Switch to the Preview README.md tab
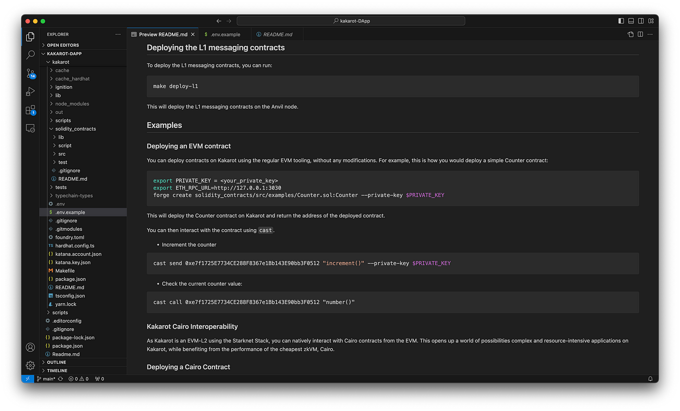The image size is (680, 411). click(x=163, y=34)
